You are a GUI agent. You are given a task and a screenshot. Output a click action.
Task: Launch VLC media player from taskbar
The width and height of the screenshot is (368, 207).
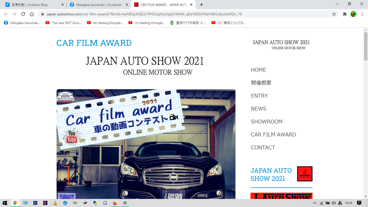tap(55, 203)
